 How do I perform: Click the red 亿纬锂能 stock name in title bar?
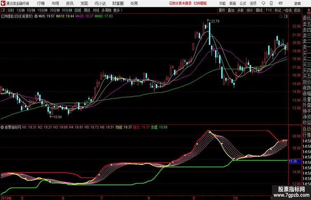pyautogui.click(x=200, y=3)
